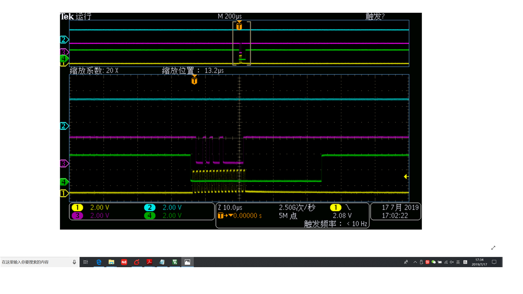Open the People tray button
The height and width of the screenshot is (294, 523).
point(406,262)
